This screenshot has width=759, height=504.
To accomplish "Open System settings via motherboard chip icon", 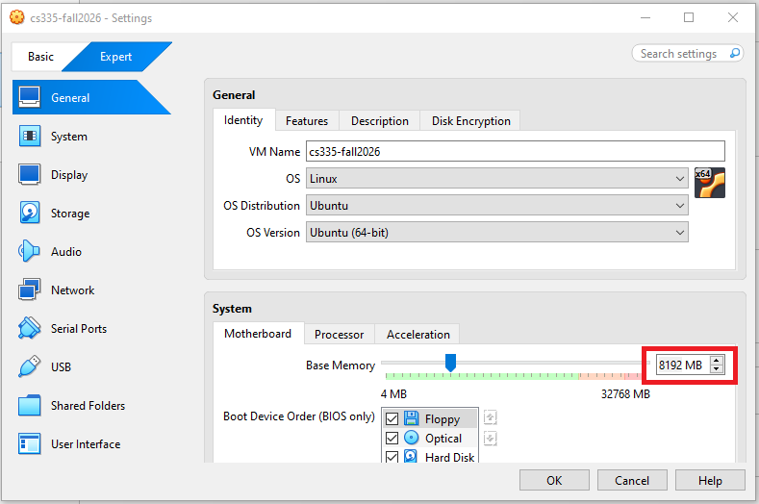I will (x=30, y=137).
